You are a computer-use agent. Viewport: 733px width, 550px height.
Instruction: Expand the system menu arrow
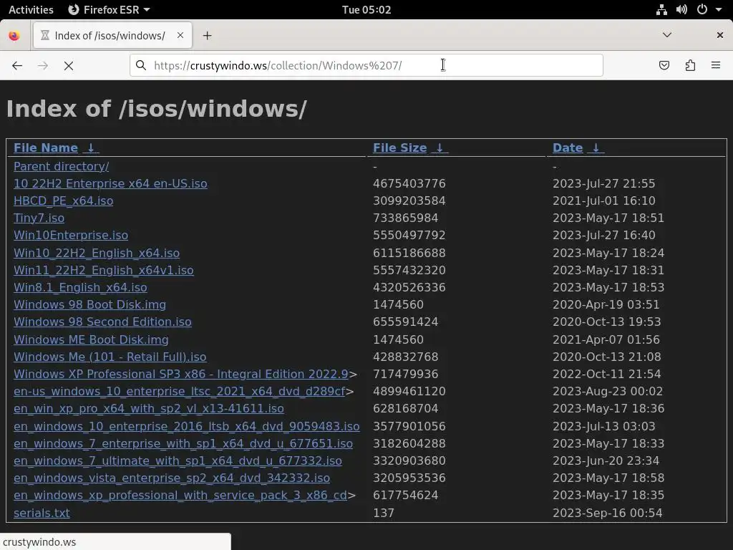719,10
